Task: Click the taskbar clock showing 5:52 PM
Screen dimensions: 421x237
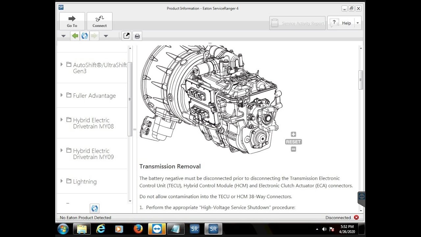Action: pos(347,229)
